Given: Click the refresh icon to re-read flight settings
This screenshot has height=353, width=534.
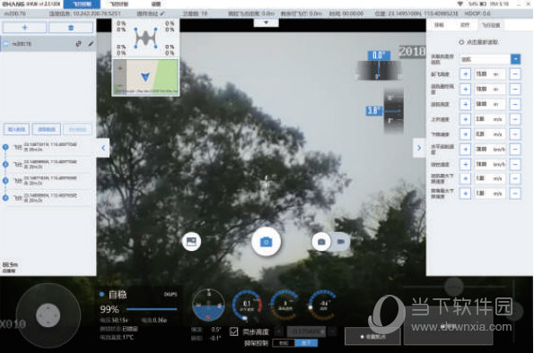Looking at the screenshot, I should coord(461,42).
